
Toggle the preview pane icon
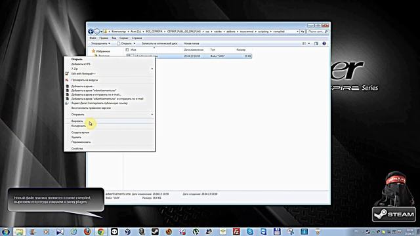pos(316,43)
